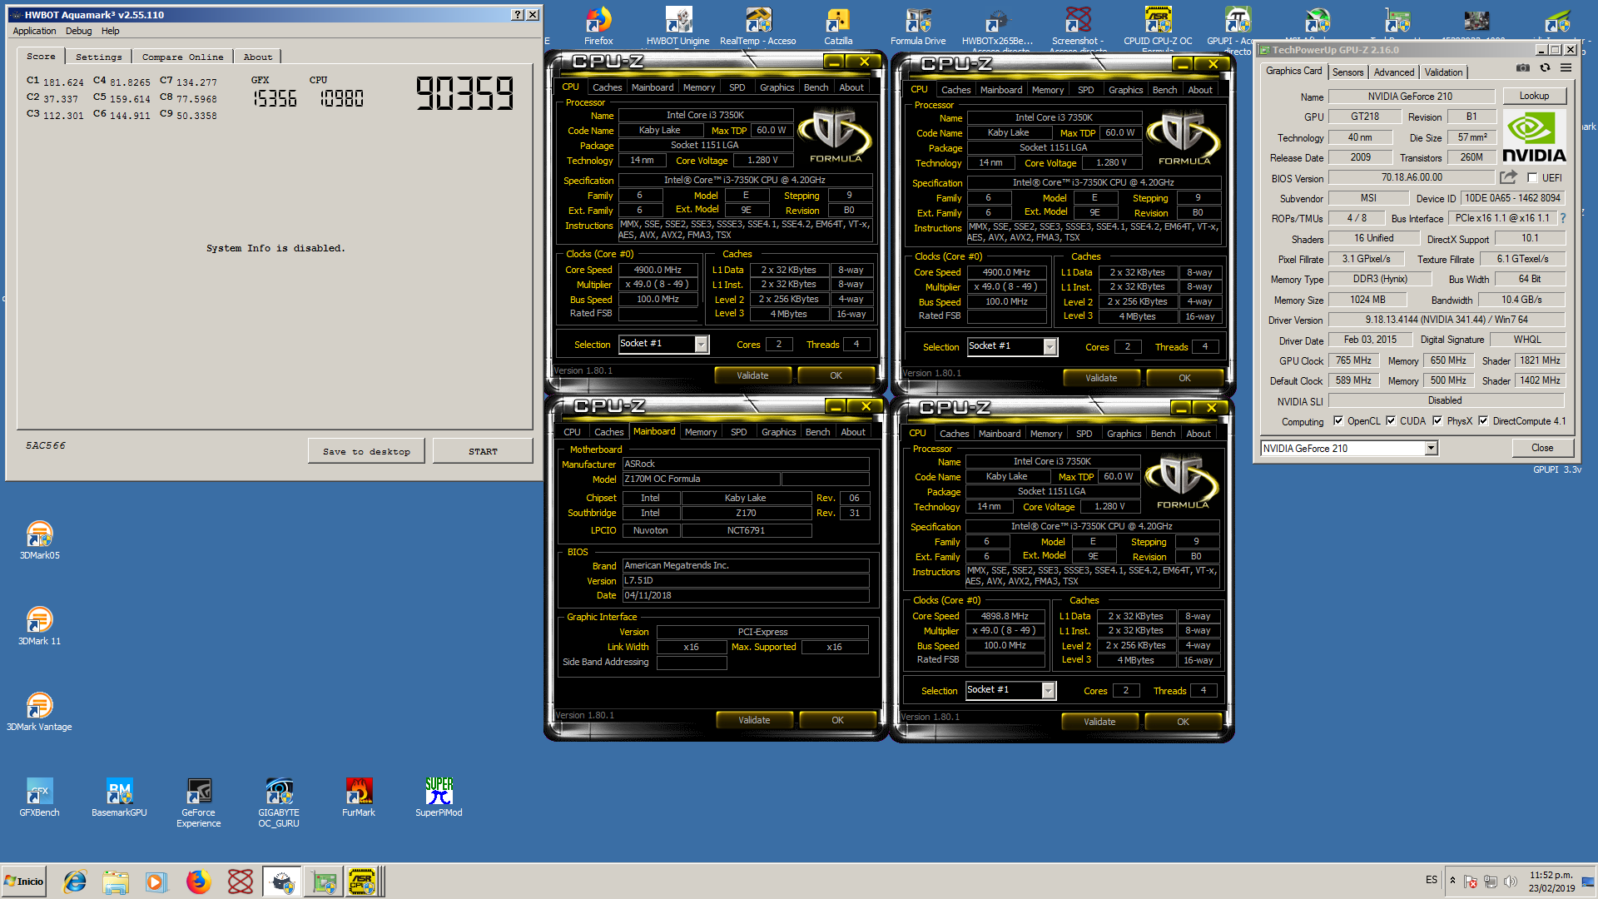Click Validate in the top-left CPU-Z window
Image resolution: width=1598 pixels, height=899 pixels.
(752, 375)
